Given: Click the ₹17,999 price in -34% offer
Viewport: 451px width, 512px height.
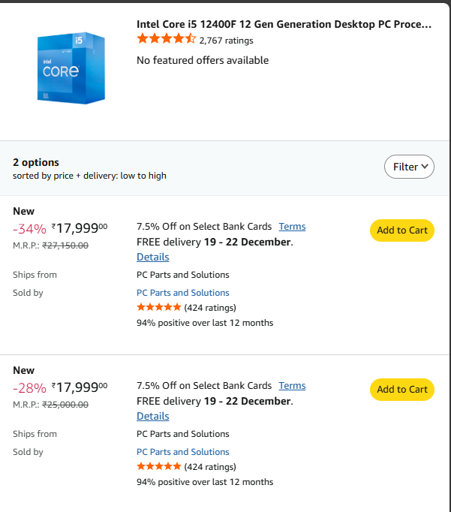Looking at the screenshot, I should pos(80,229).
